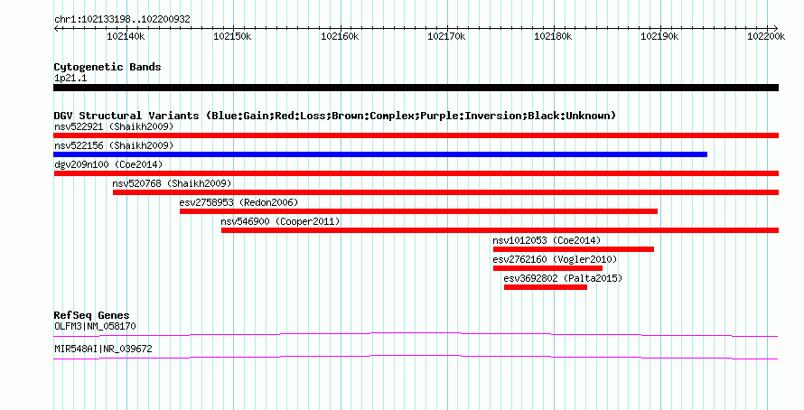Click nsv546900 (Cooper2011) label
804x410 pixels.
pyautogui.click(x=280, y=221)
